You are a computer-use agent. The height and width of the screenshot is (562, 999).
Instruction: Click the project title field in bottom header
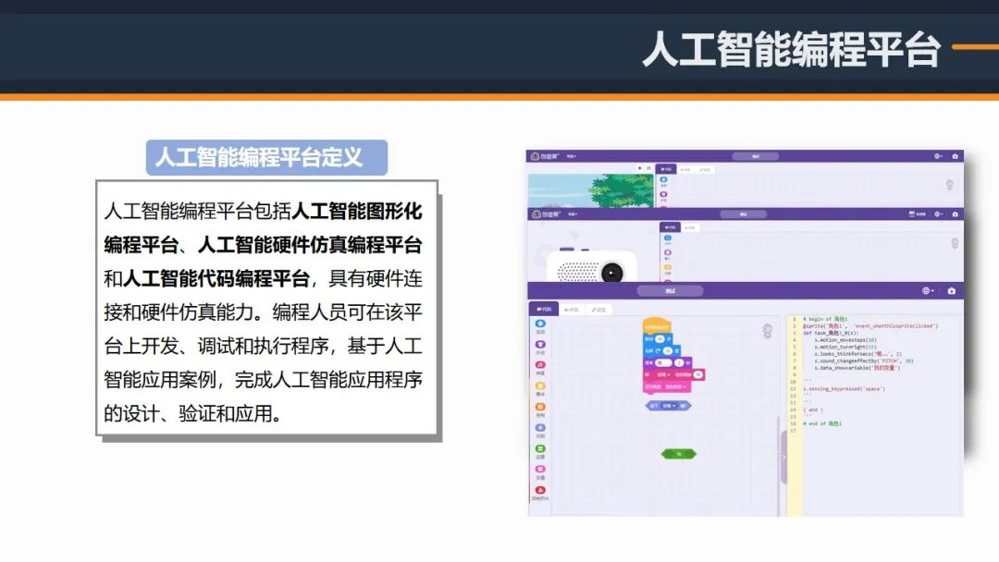click(x=670, y=291)
